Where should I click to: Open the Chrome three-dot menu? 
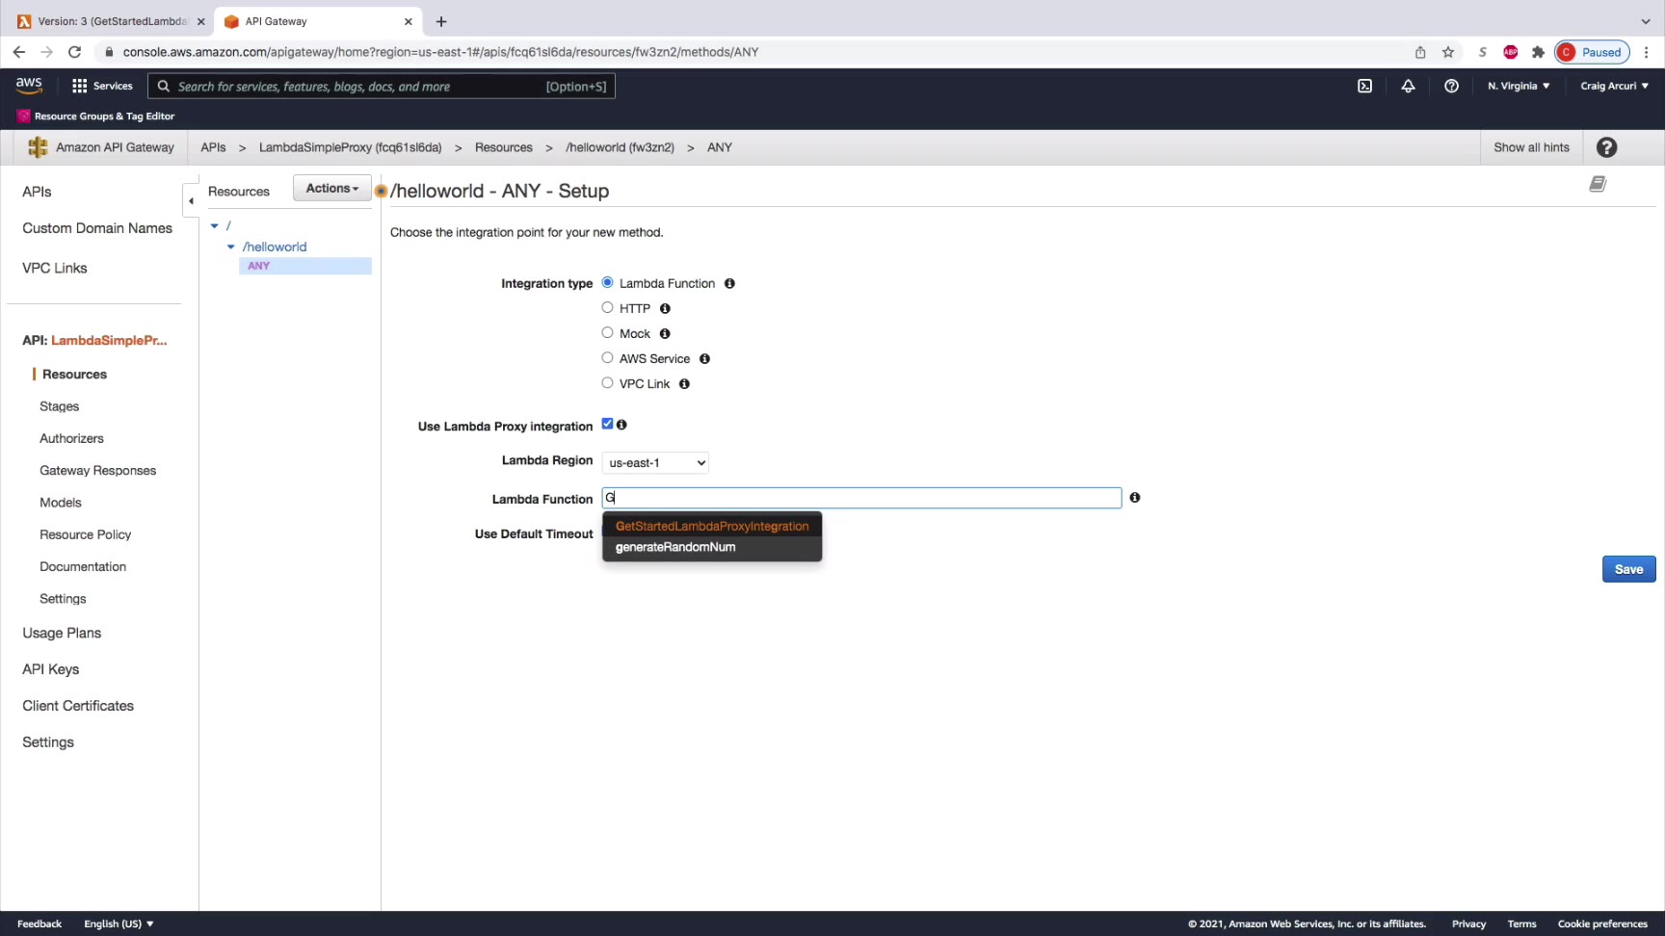click(x=1647, y=52)
